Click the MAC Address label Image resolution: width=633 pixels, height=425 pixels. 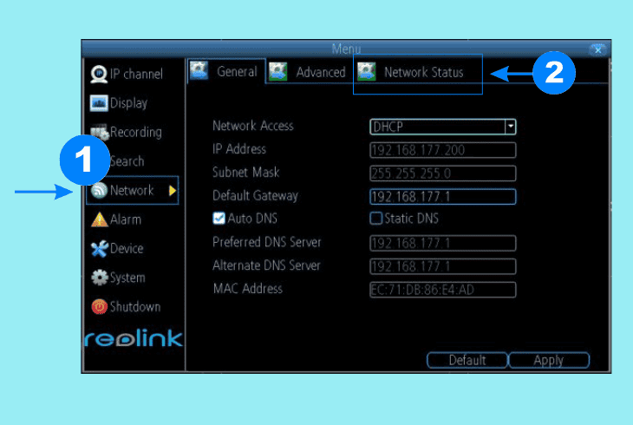(248, 289)
